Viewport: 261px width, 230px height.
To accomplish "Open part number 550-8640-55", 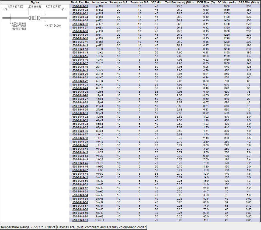I will pyautogui.click(x=80, y=198).
